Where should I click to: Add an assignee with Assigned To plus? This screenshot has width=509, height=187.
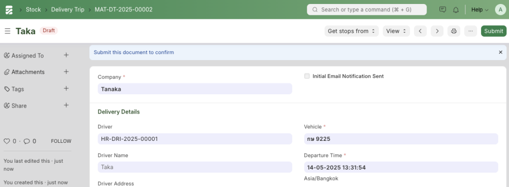pos(66,55)
